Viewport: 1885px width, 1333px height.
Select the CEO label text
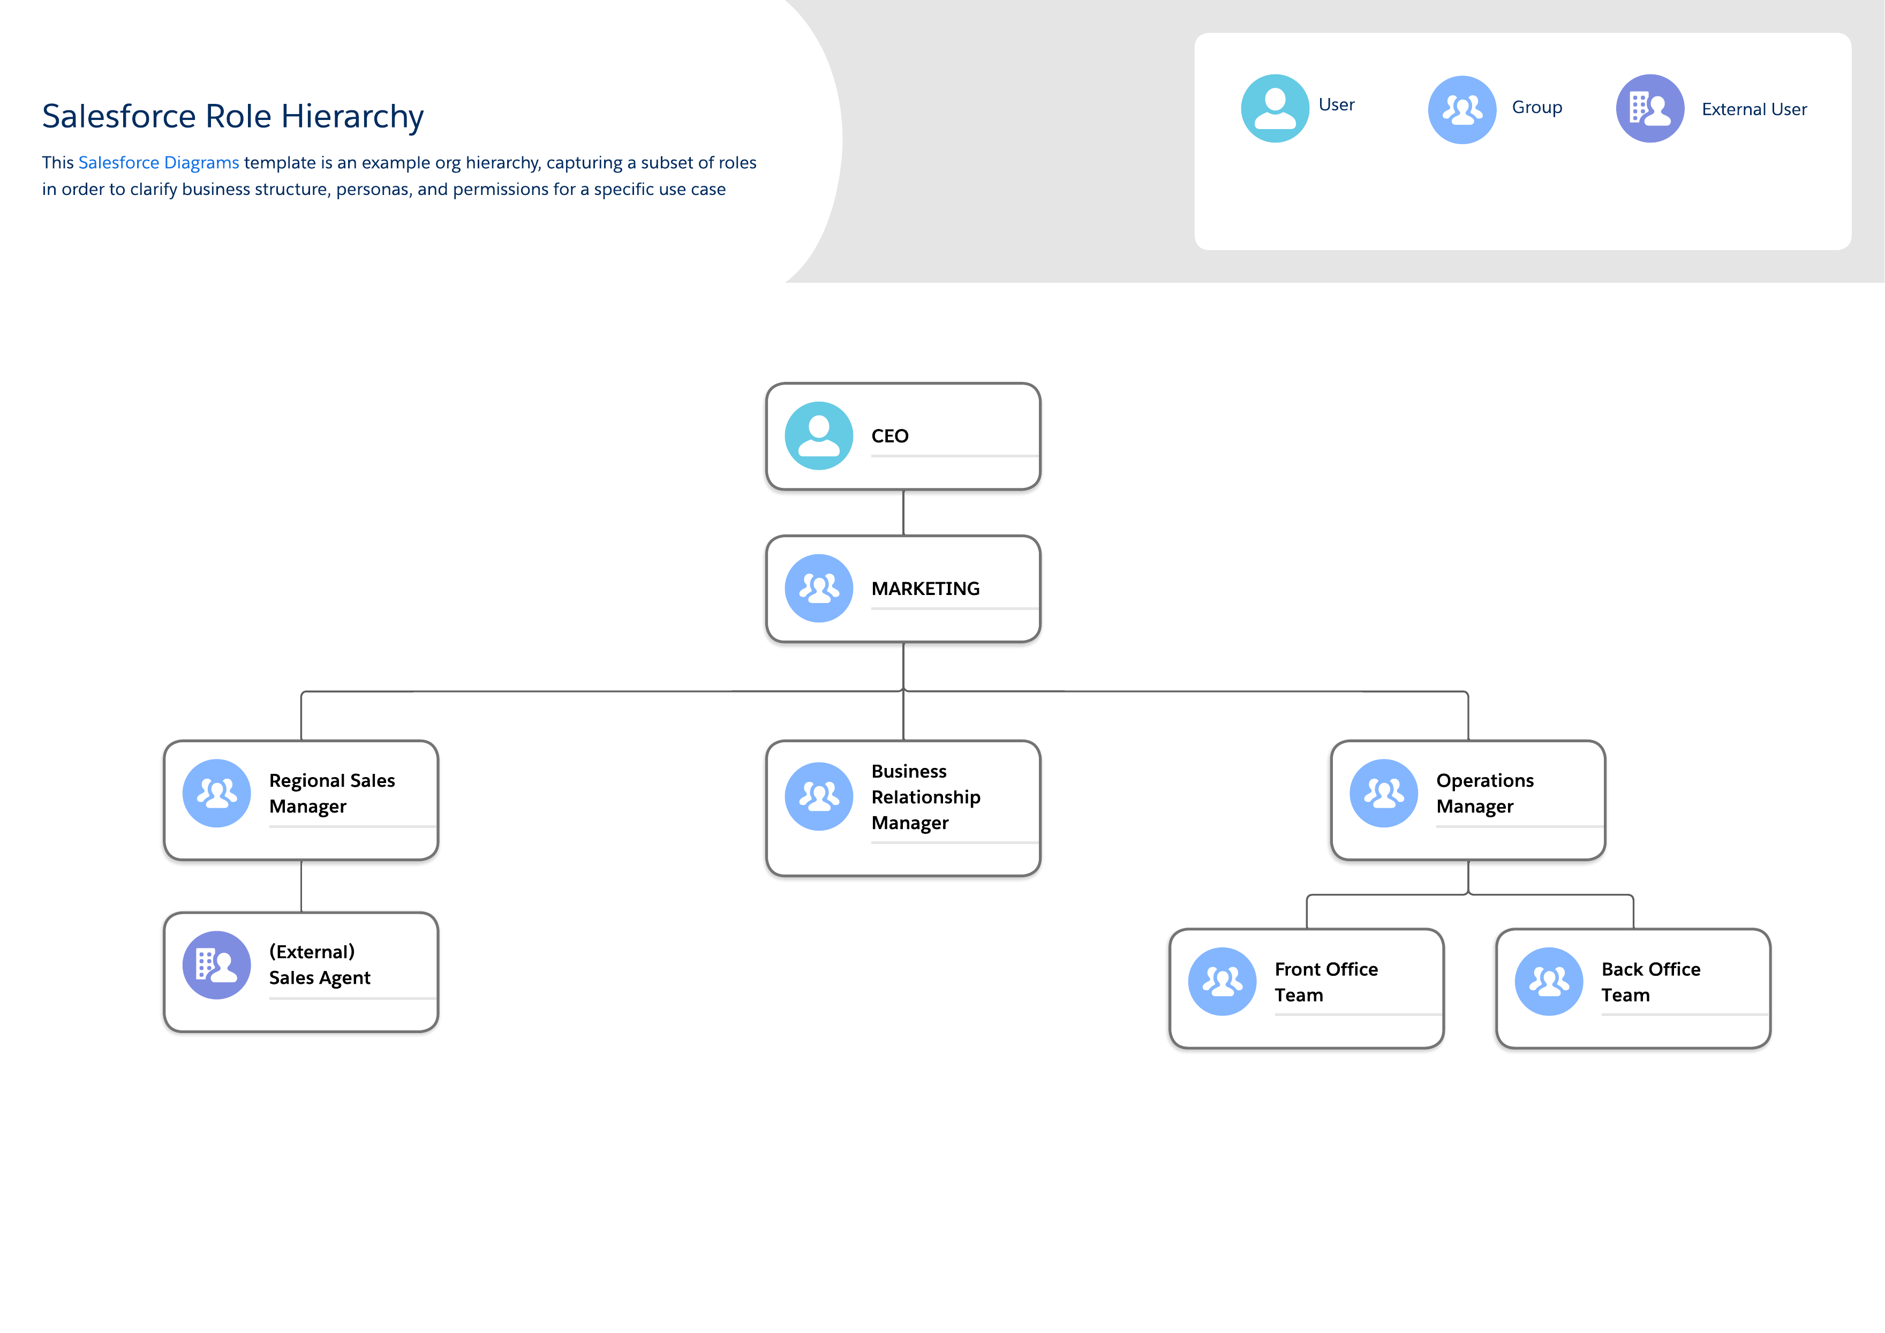pyautogui.click(x=889, y=436)
